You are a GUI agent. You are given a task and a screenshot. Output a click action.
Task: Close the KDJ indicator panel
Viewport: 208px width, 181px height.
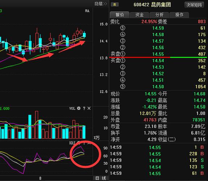point(89,143)
